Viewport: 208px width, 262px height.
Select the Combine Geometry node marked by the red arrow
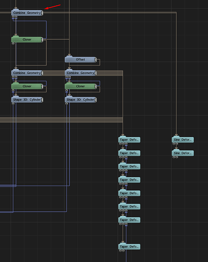coord(27,13)
